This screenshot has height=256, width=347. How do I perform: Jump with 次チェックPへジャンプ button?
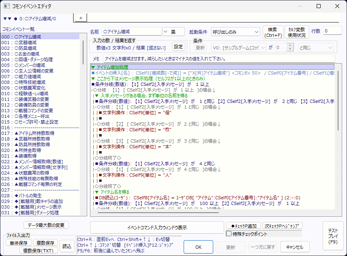tap(283, 226)
